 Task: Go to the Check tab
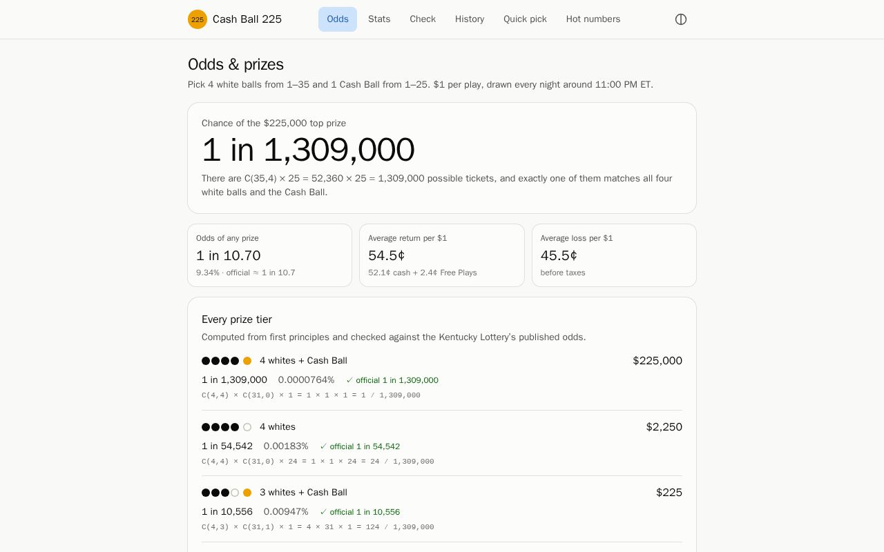[423, 19]
